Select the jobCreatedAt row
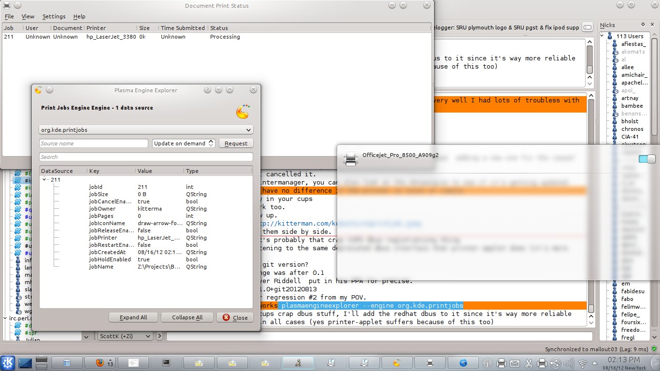This screenshot has height=371, width=660. tap(146, 252)
